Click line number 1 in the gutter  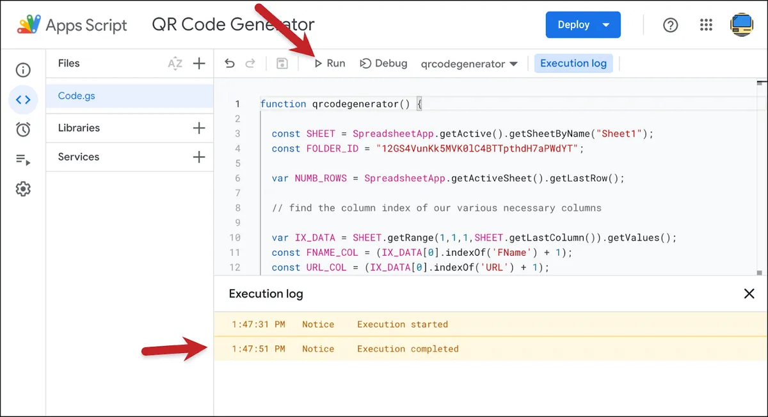tap(237, 104)
